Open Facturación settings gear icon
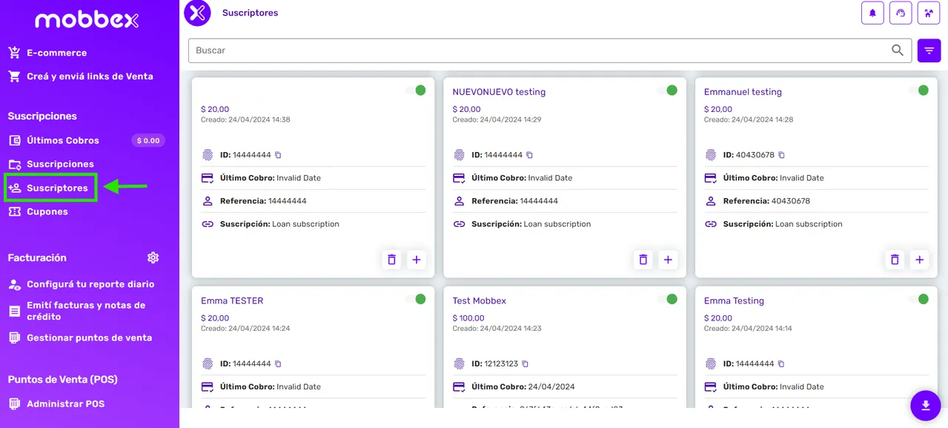The image size is (948, 428). (x=153, y=257)
